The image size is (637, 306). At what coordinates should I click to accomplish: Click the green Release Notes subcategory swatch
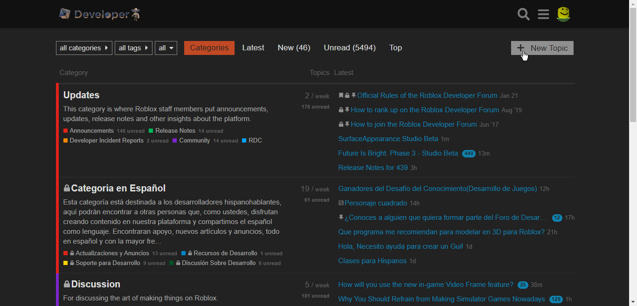pos(151,131)
